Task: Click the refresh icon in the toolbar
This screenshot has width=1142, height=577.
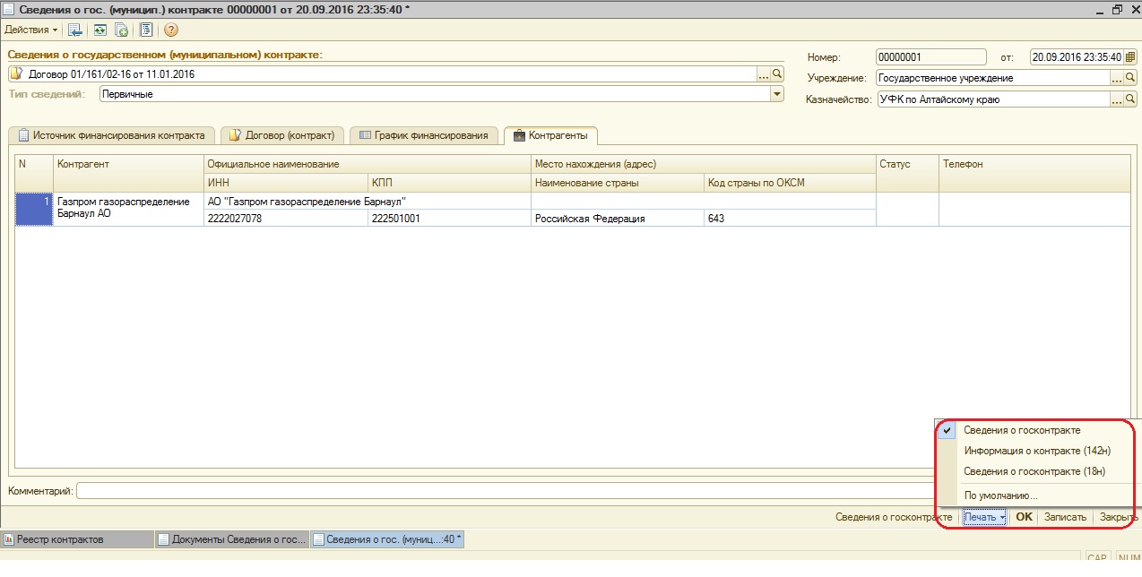Action: [x=100, y=30]
